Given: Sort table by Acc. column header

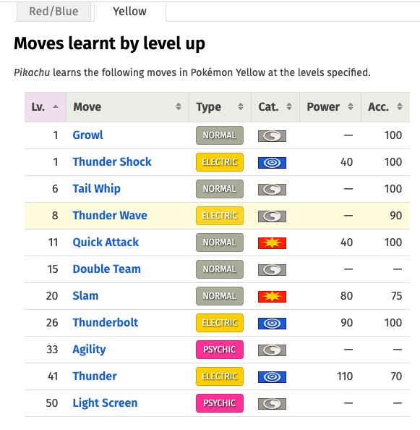Looking at the screenshot, I should click(385, 107).
